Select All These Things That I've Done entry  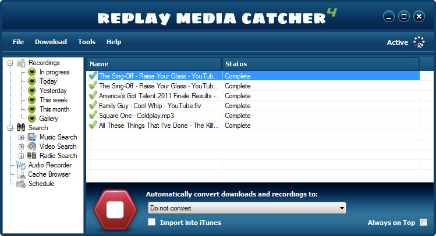[x=159, y=126]
